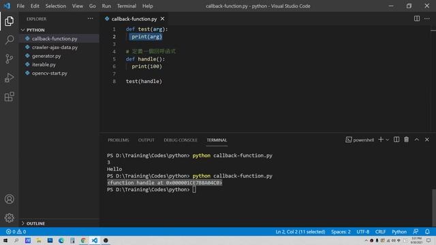Open notifications bell in status bar
Viewport: 436px width, 245px height.
coord(427,231)
